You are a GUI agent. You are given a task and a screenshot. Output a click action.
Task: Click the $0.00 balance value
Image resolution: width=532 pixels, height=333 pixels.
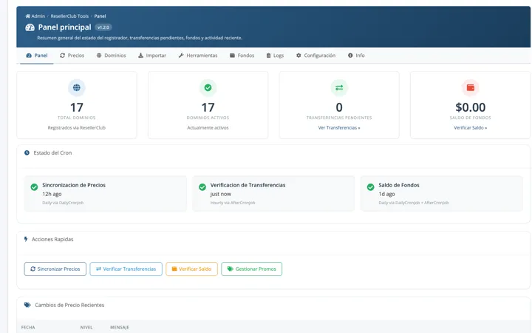coord(471,107)
